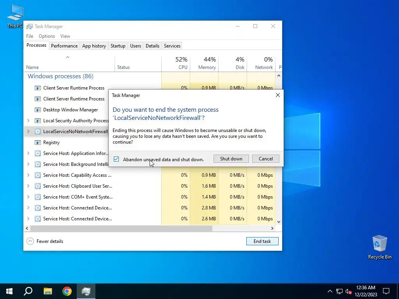This screenshot has width=399, height=299.
Task: Open the taskbar clock showing 12:36 AM
Action: pyautogui.click(x=365, y=291)
